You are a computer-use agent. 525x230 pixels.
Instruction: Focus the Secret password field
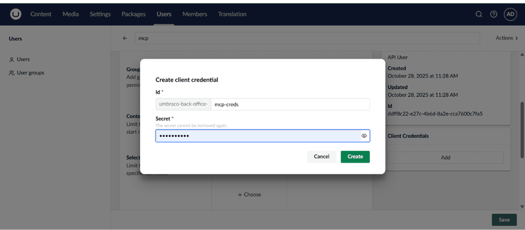tap(257, 136)
